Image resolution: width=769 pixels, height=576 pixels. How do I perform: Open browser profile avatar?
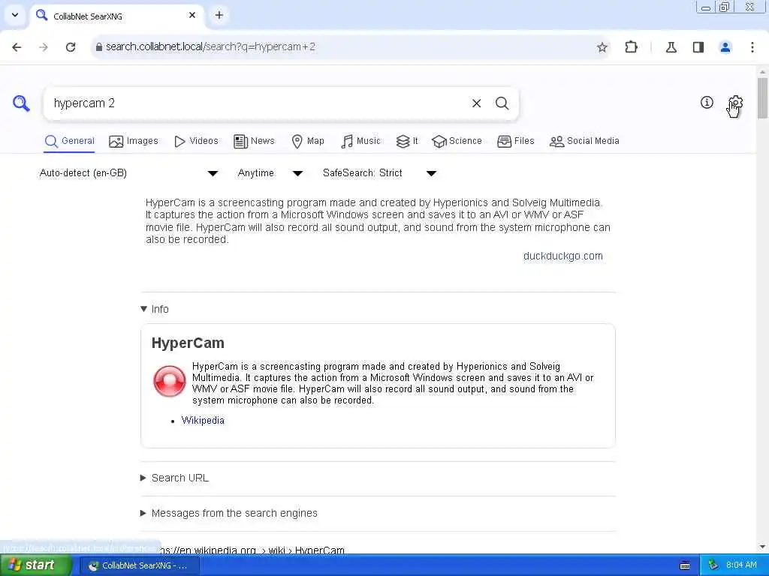click(x=725, y=47)
